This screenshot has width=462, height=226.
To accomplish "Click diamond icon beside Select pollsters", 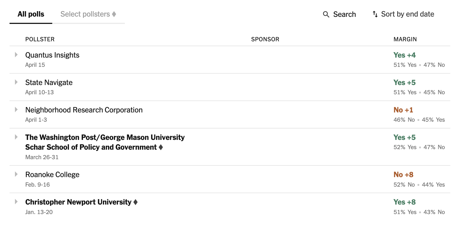I will click(x=114, y=14).
